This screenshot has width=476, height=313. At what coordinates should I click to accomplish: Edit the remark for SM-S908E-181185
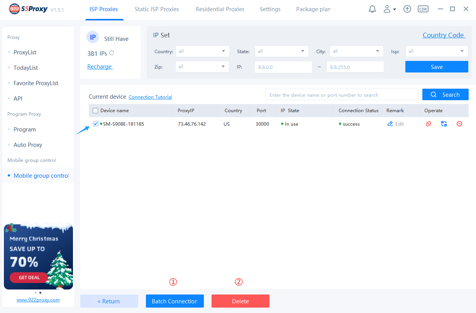pos(396,124)
